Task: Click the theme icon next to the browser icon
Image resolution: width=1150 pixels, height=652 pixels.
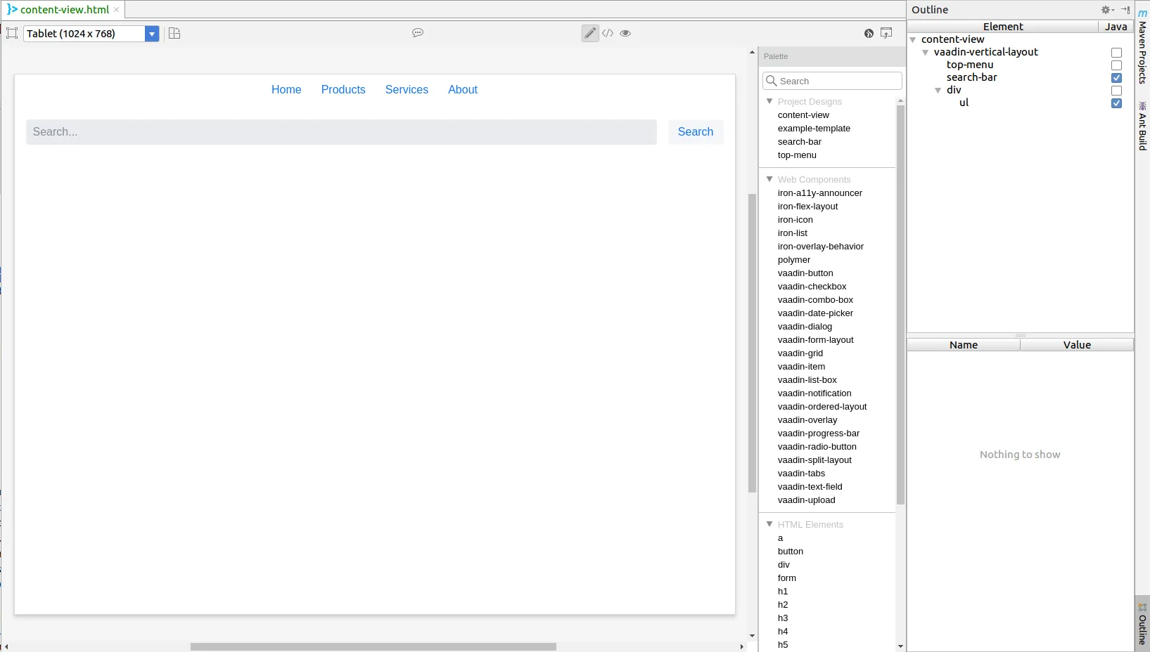Action: [x=868, y=33]
